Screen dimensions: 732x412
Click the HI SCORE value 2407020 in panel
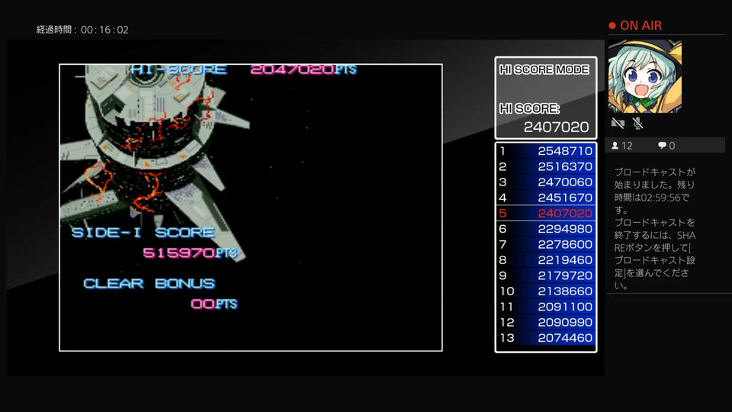(x=556, y=127)
